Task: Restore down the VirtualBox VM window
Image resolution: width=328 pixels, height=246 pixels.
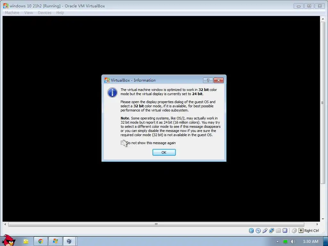Action: click(x=309, y=6)
